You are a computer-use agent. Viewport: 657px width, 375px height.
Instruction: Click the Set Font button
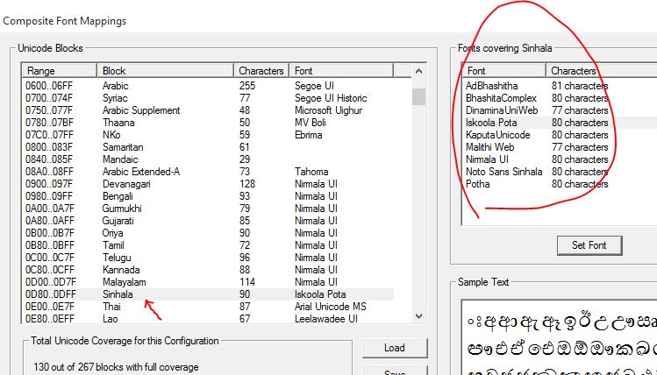(x=589, y=245)
